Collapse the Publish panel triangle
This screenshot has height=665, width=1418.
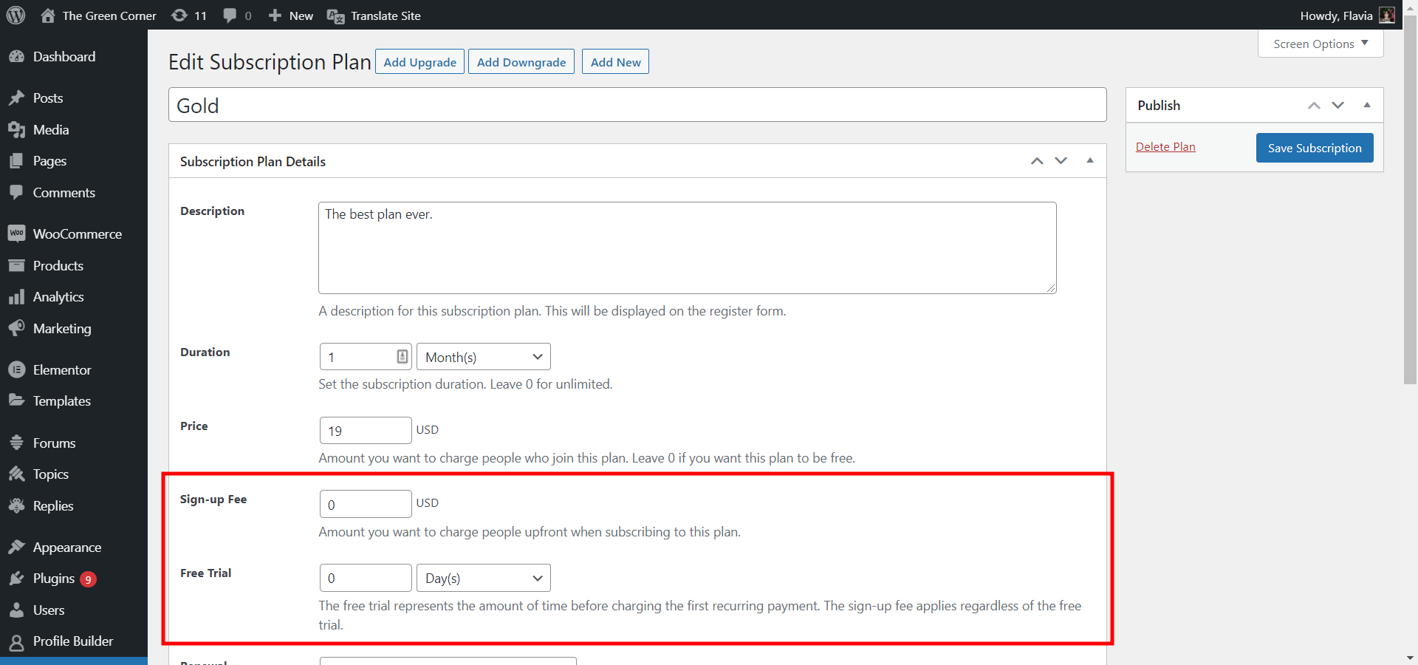tap(1367, 105)
